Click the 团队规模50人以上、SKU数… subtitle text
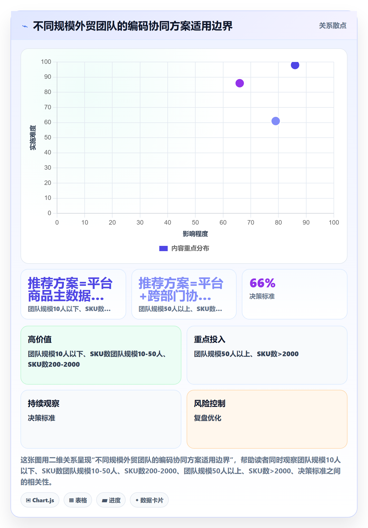This screenshot has height=528, width=368. [x=180, y=309]
